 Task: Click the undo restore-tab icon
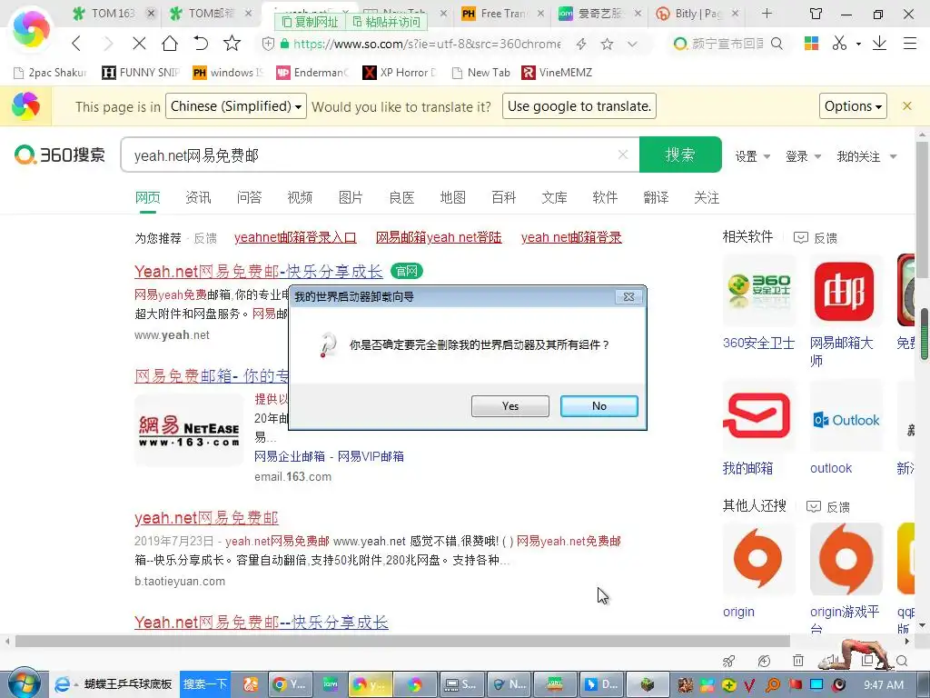201,43
